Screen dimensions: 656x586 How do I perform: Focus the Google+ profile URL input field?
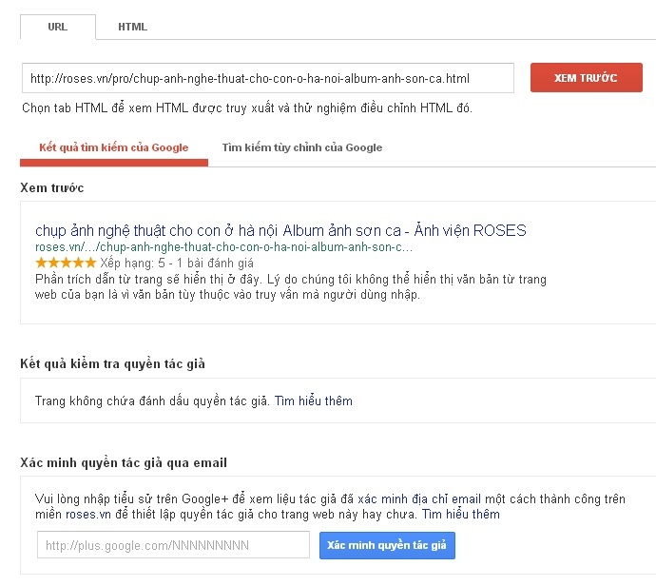point(173,545)
